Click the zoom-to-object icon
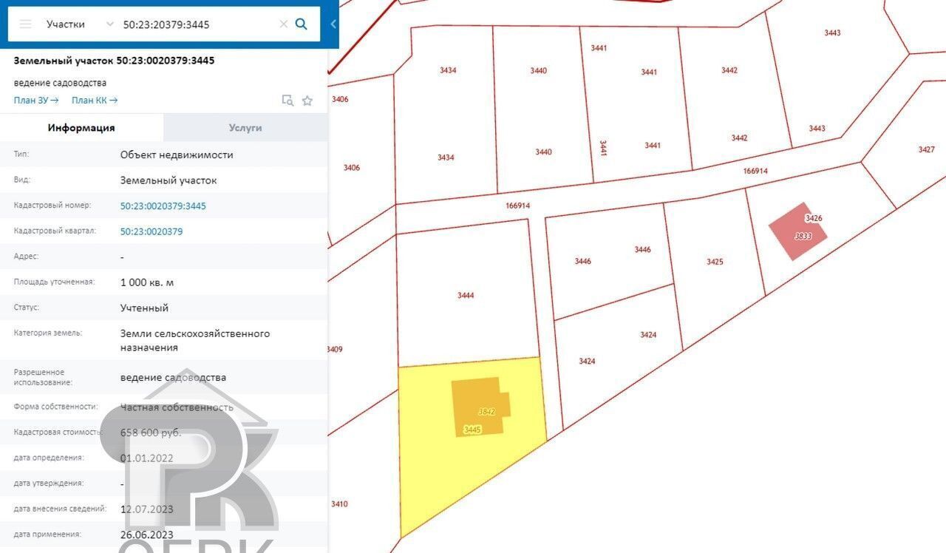The image size is (946, 553). (x=287, y=101)
